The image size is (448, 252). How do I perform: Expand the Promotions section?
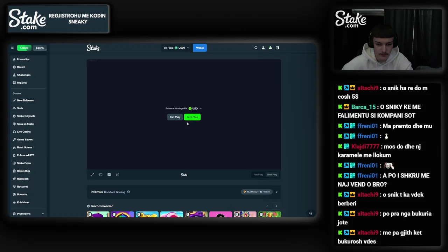pos(28,213)
